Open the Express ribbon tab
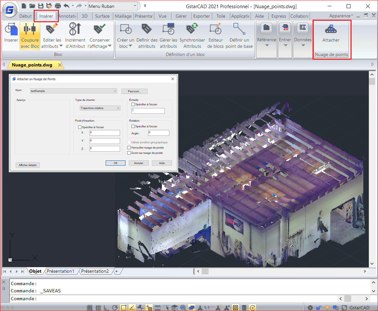This screenshot has height=311, width=378. (x=279, y=16)
